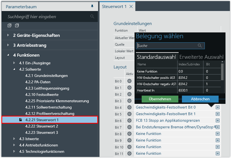Toggle the Aktiv indicator for Bit 5
Screen dimensions: 231x158
[x=129, y=114]
